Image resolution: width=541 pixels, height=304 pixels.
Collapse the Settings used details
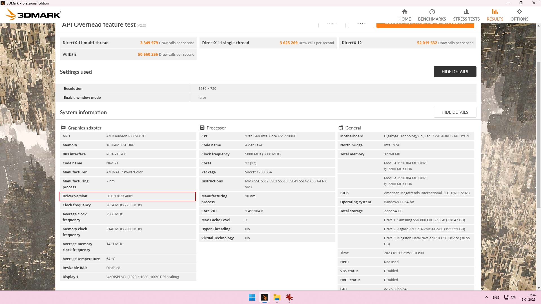[x=454, y=72]
